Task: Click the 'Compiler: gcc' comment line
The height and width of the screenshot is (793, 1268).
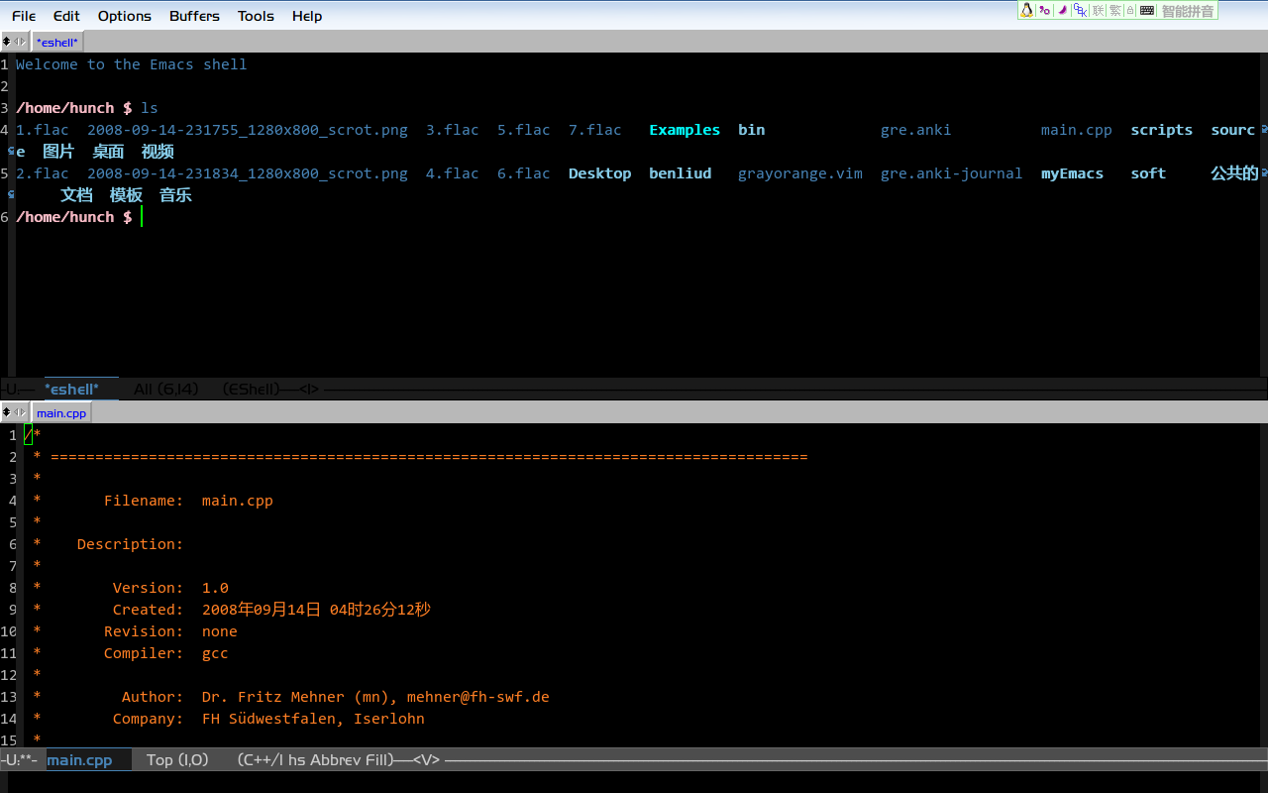Action: pos(166,653)
